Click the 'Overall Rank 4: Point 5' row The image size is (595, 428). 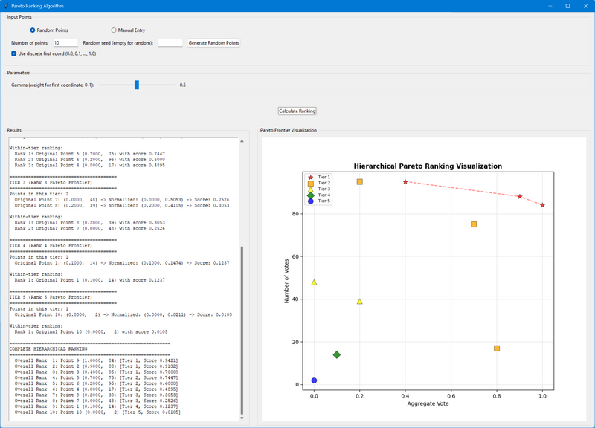click(x=97, y=378)
